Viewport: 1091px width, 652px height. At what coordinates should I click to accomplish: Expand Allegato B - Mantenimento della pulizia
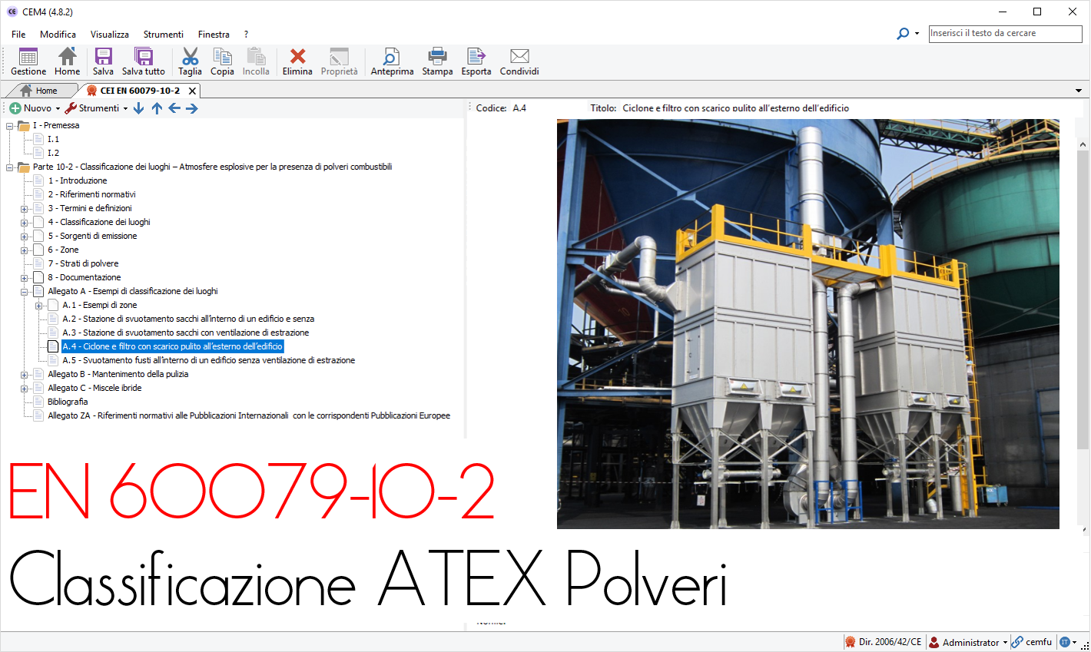click(x=25, y=375)
